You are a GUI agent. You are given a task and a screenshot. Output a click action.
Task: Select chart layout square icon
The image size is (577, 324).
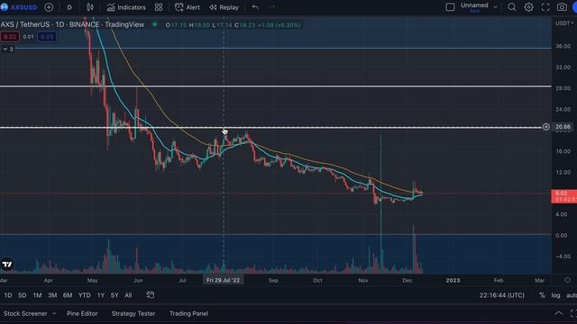point(450,7)
